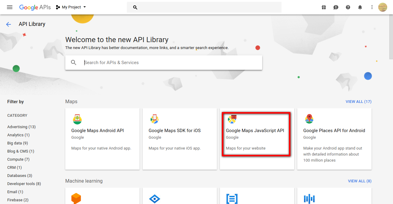Open the My Project selector dropdown
This screenshot has height=204, width=393.
click(x=71, y=7)
